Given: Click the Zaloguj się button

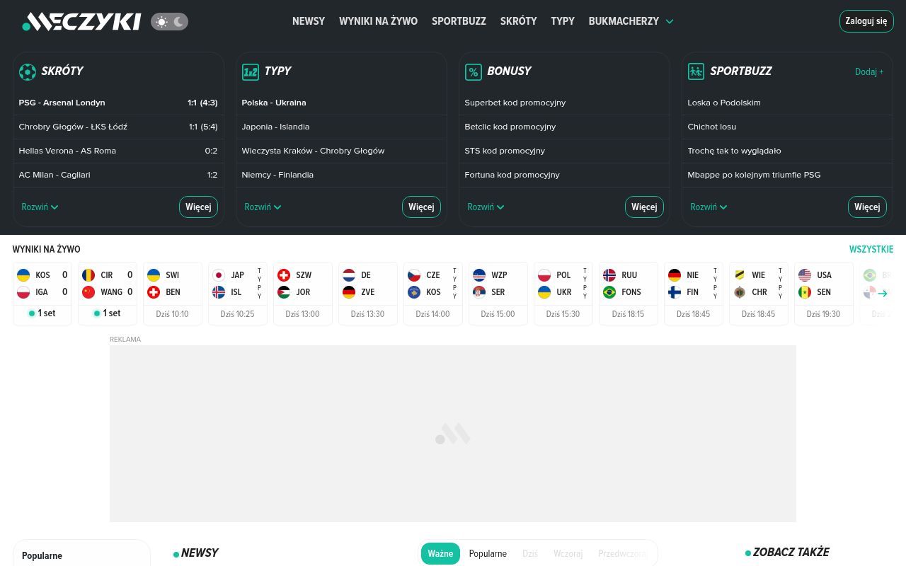Looking at the screenshot, I should tap(866, 21).
